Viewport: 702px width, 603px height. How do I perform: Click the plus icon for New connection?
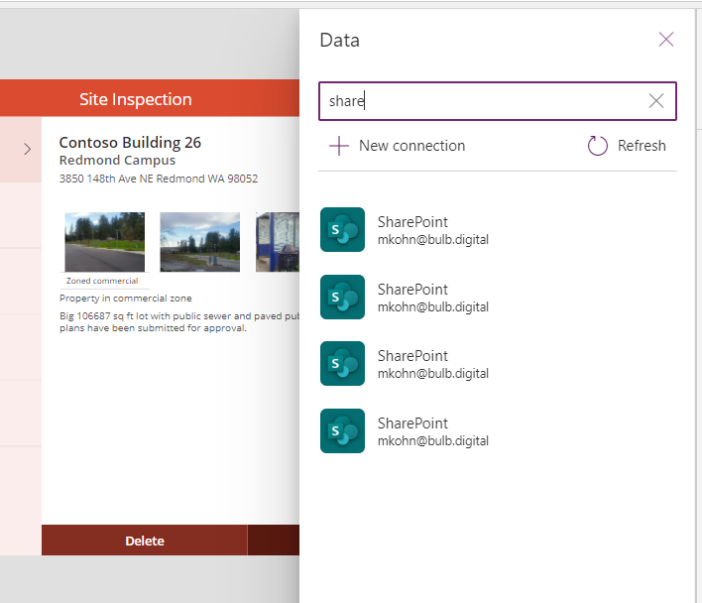(x=339, y=146)
